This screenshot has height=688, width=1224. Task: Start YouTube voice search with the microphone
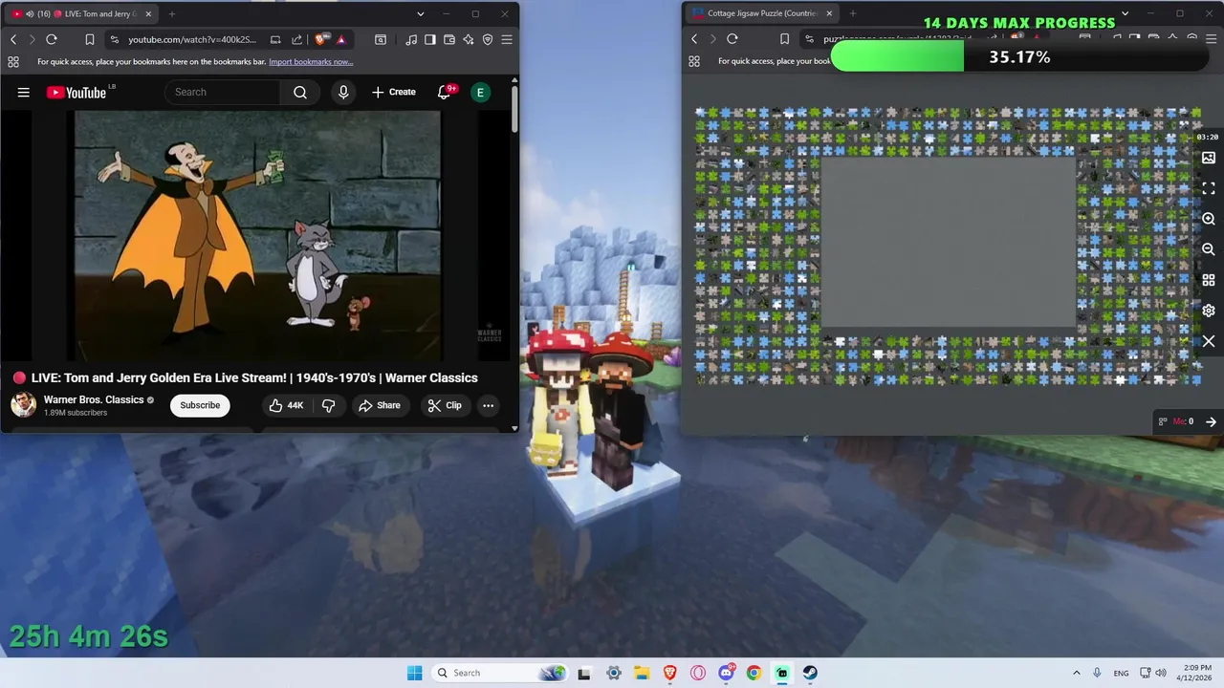343,92
